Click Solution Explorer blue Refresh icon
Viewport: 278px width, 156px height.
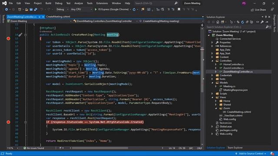(242, 22)
